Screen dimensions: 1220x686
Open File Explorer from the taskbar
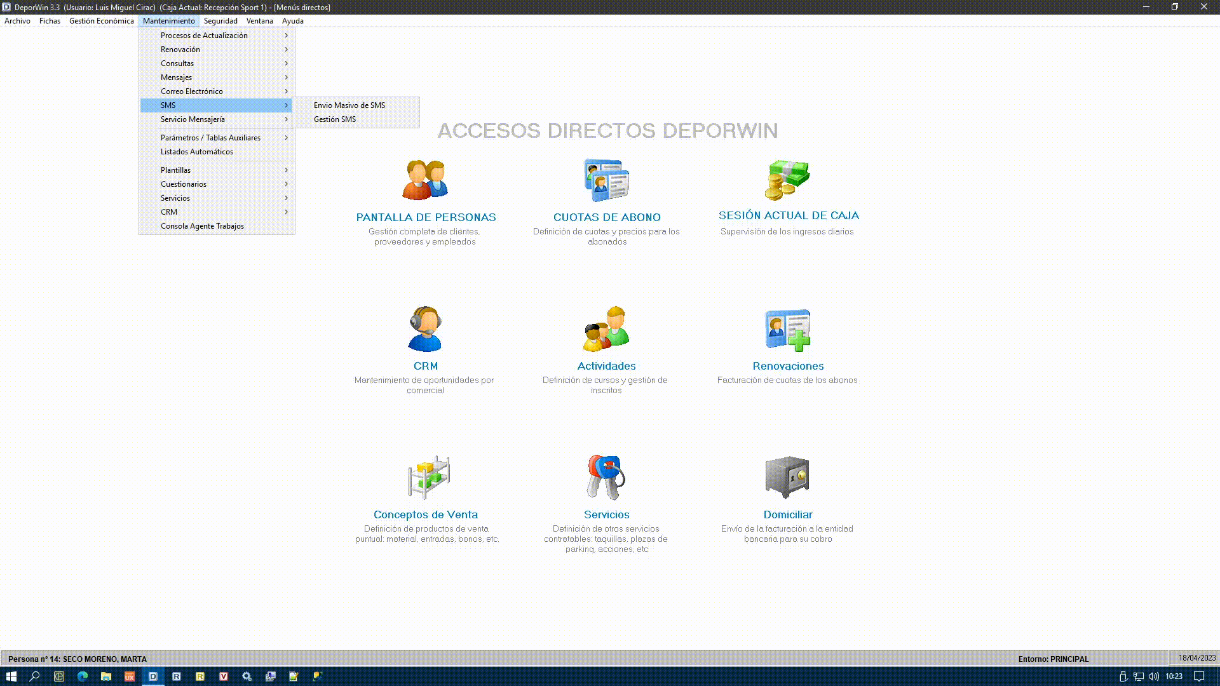pos(106,676)
